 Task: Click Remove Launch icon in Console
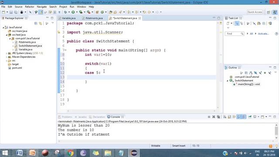pos(214,117)
